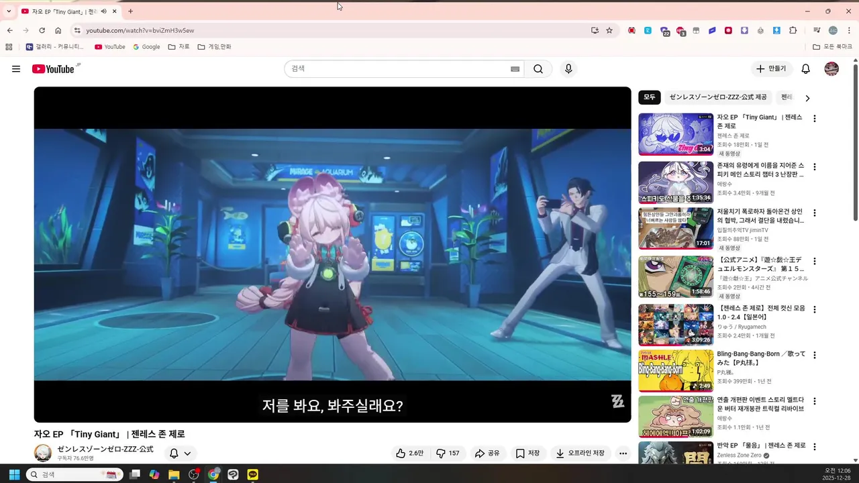The height and width of the screenshot is (483, 859).
Task: Switch to the Tiny Giant browser tab
Action: click(x=64, y=11)
